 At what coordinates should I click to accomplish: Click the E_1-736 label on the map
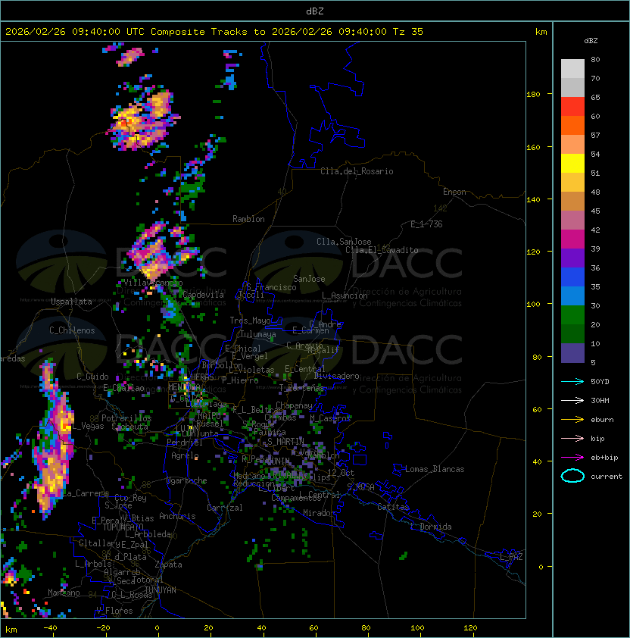pyautogui.click(x=426, y=224)
